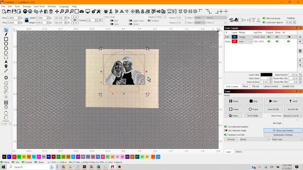
Task: Open the Font dropdown
Action: point(129,17)
